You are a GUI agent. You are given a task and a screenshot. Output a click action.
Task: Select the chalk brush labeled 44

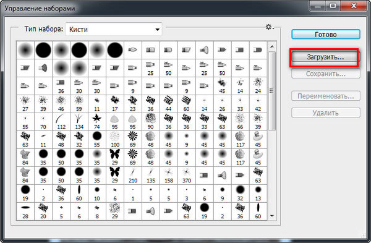(169, 104)
